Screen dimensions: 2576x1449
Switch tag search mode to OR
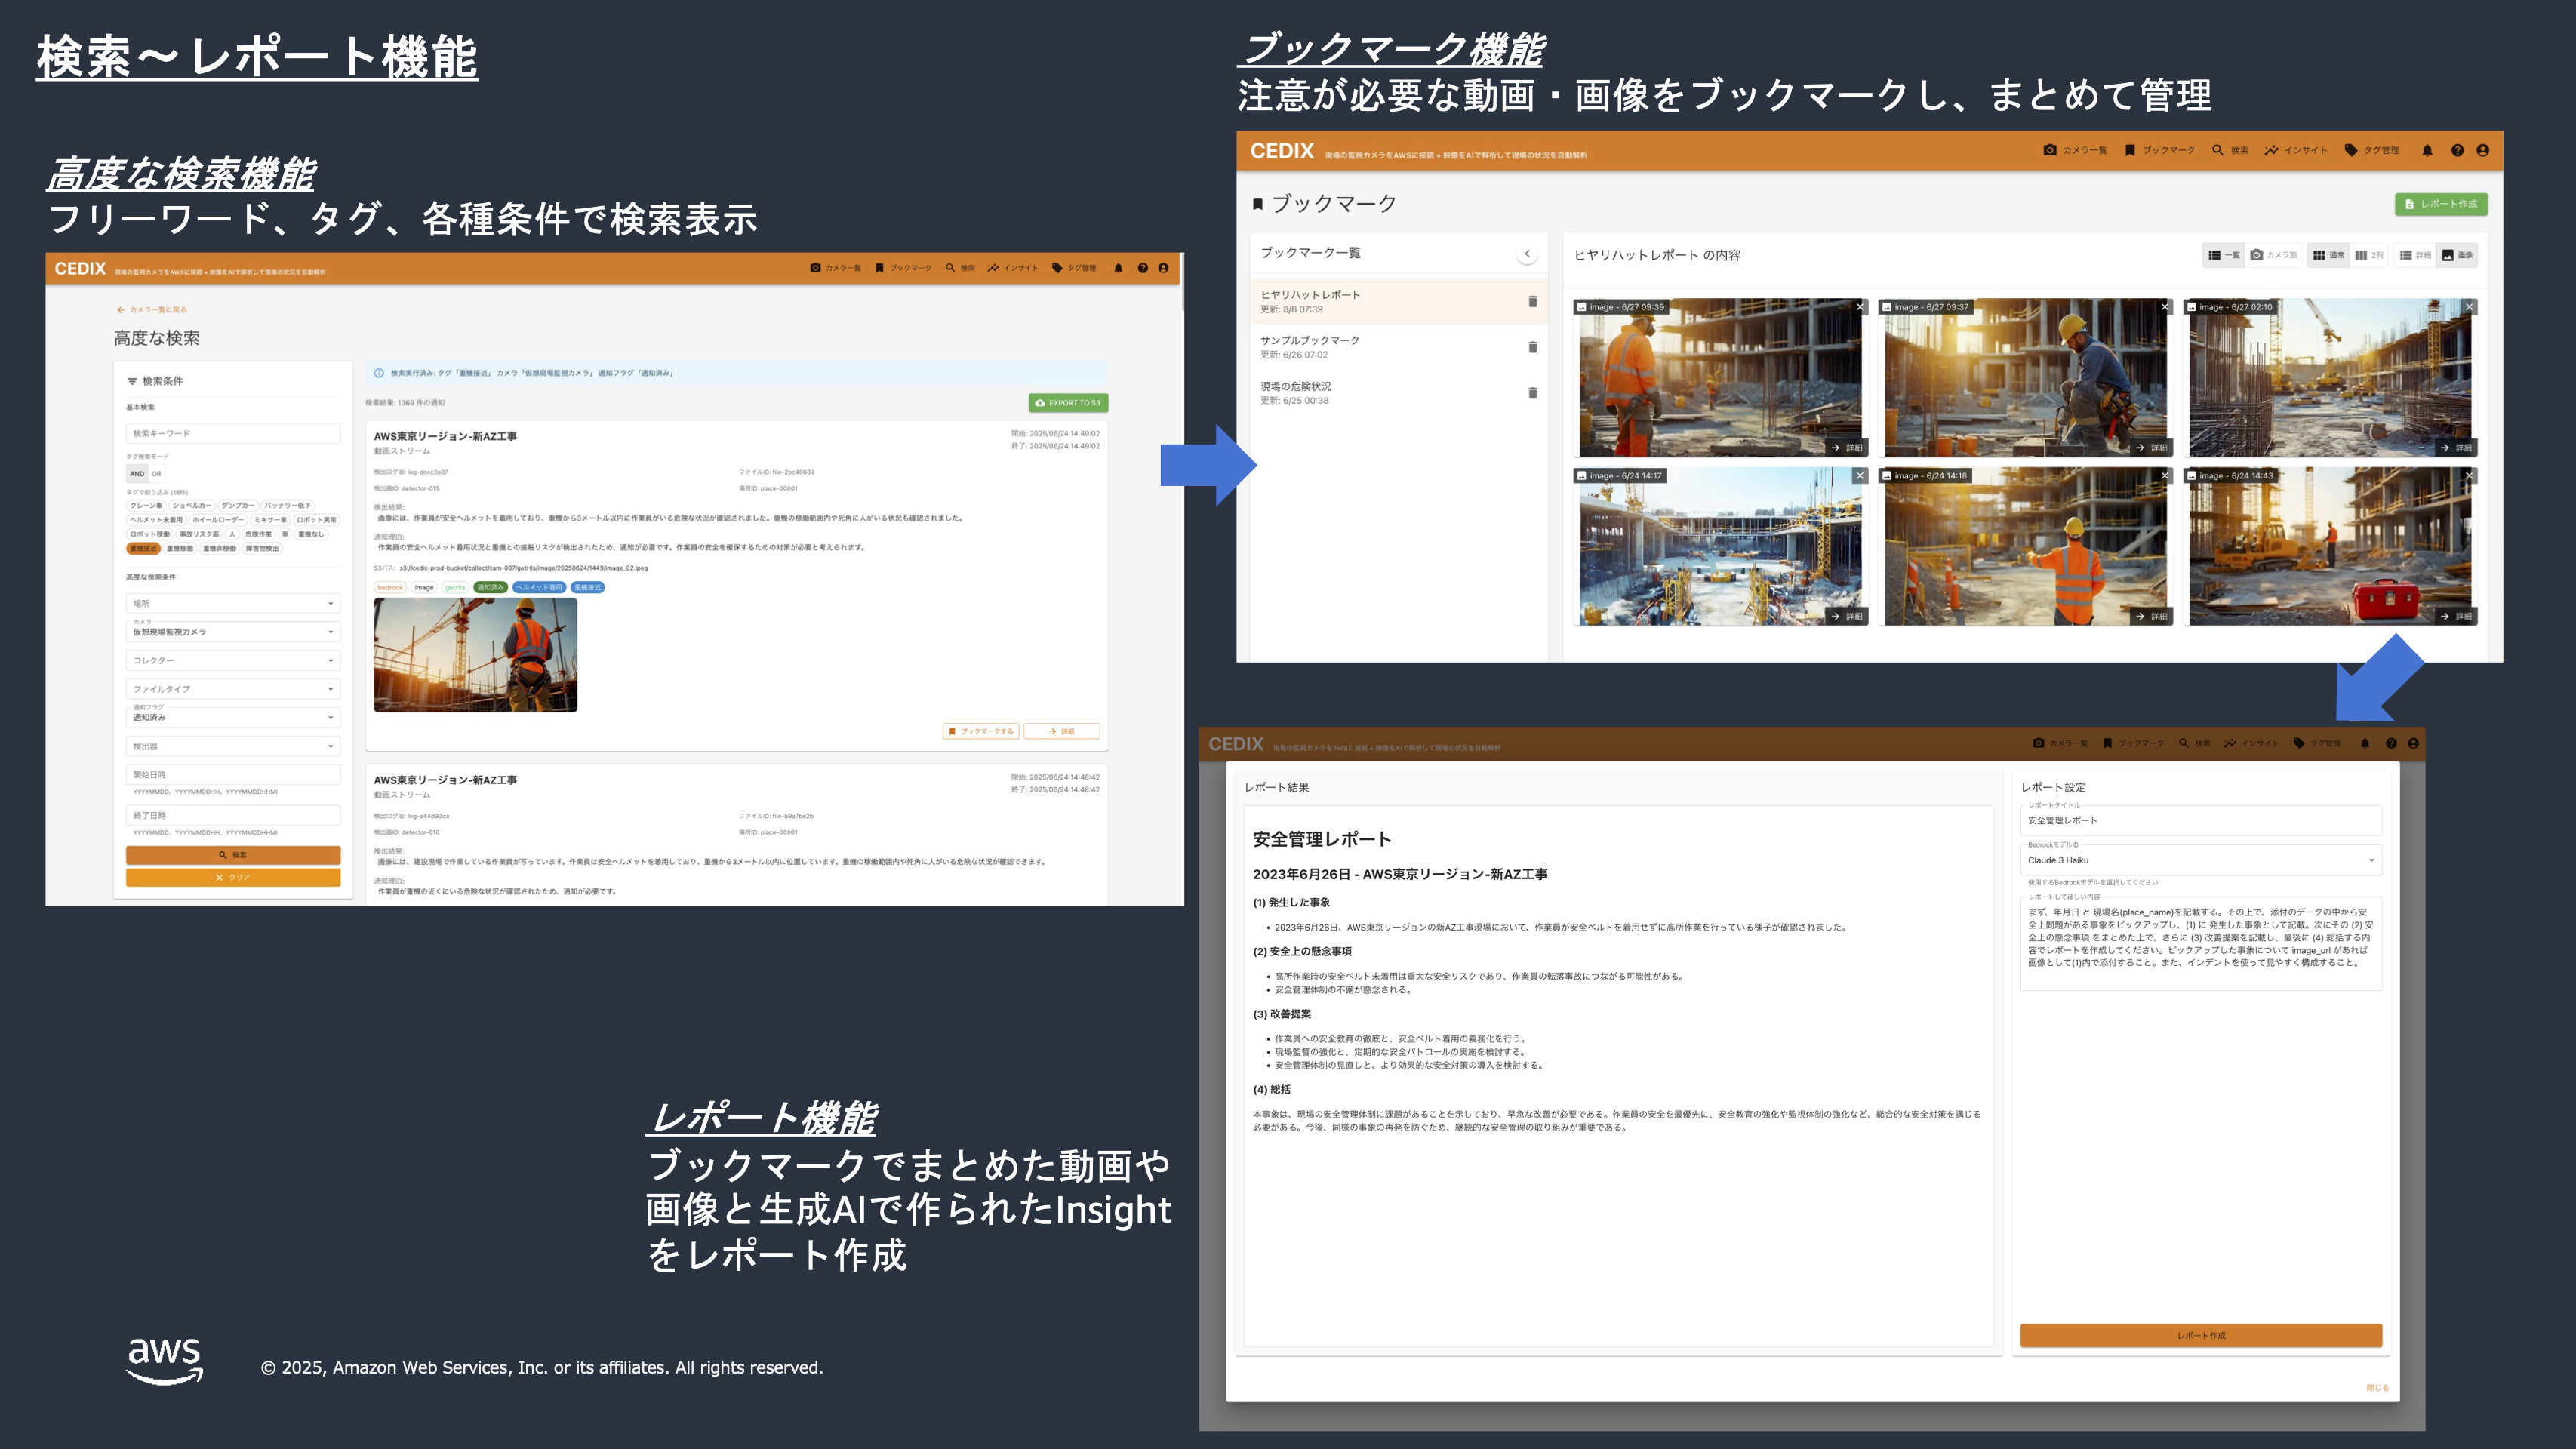click(x=156, y=474)
